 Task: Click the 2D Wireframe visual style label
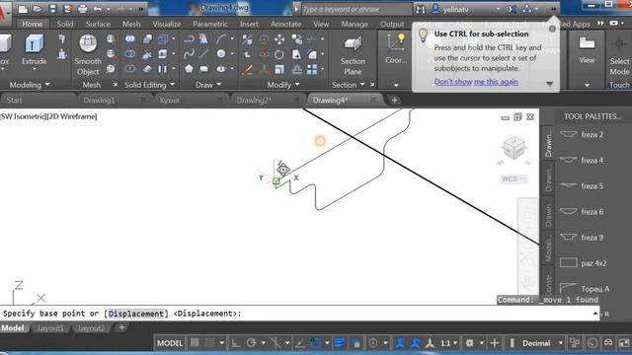(72, 116)
